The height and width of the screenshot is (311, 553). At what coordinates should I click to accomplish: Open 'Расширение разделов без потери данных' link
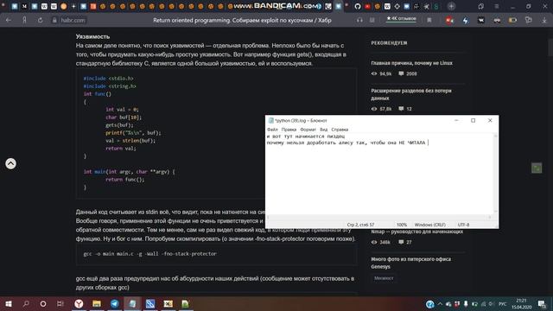pyautogui.click(x=411, y=94)
